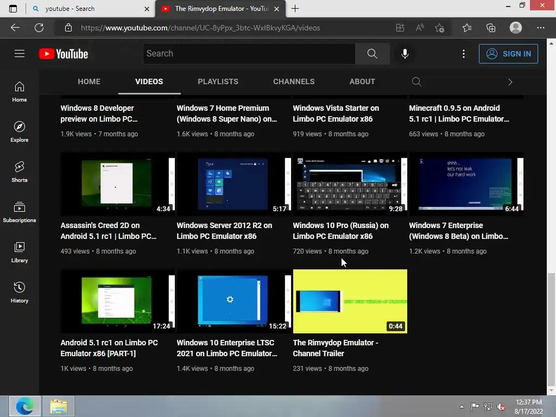556x417 pixels.
Task: Click The Rimvydop Emulator - Channel Trailer title
Action: point(336,348)
